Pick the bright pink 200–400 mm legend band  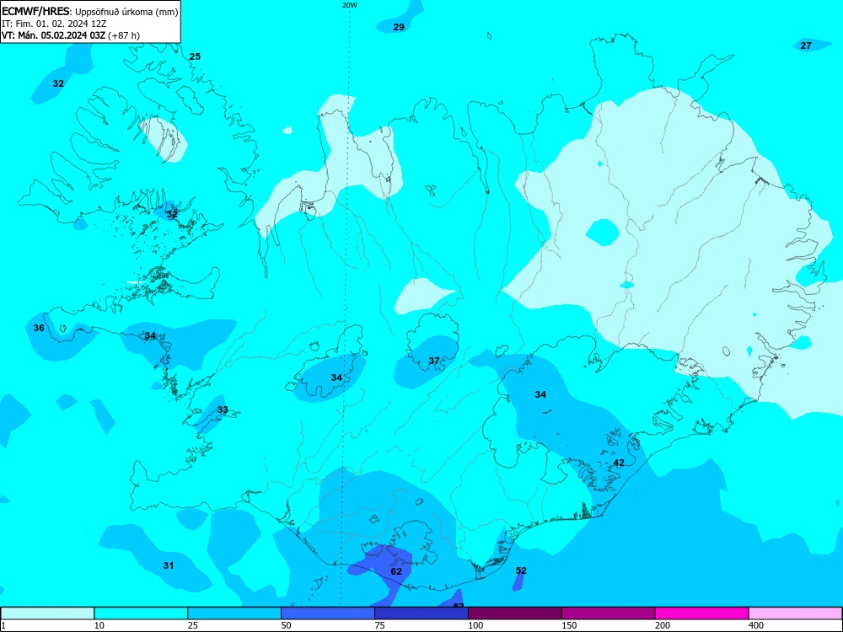click(702, 613)
